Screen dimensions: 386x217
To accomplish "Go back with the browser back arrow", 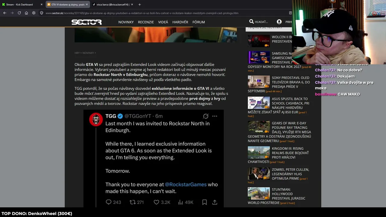I will [x=5, y=13].
